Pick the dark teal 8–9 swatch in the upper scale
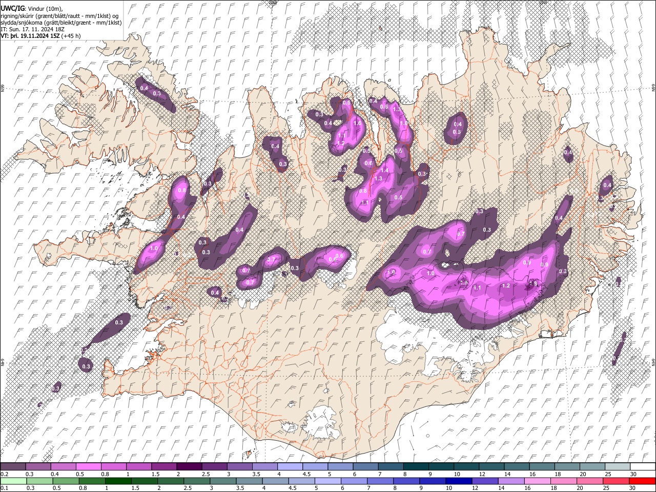 [x=417, y=467]
